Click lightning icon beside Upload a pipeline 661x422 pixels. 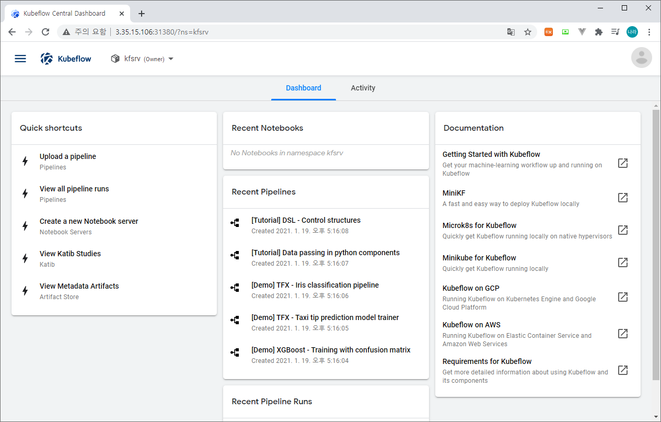pos(25,161)
